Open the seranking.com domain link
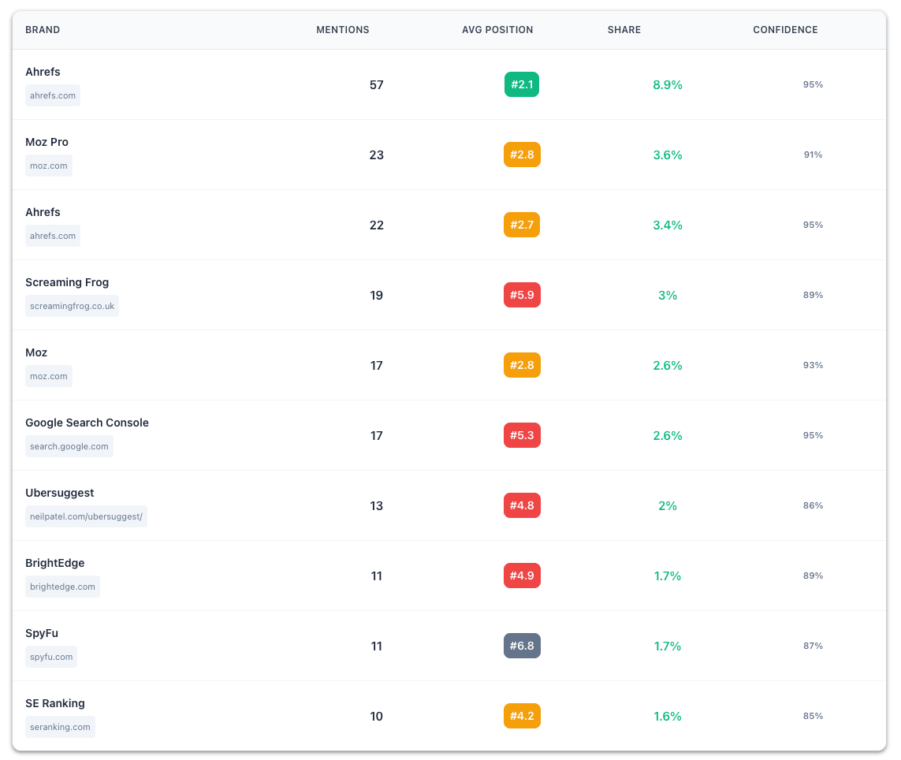 click(60, 727)
